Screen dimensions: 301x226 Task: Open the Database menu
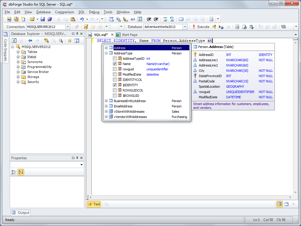coord(43,12)
